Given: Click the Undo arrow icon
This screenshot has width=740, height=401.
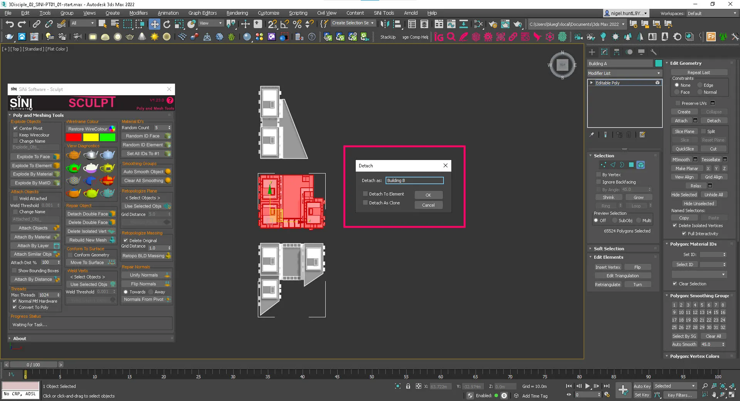Looking at the screenshot, I should (10, 24).
